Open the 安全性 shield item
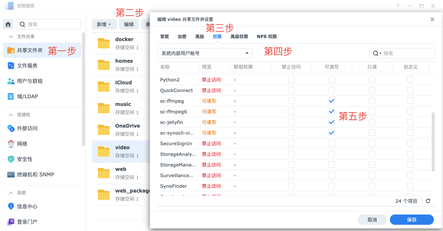 pos(25,159)
